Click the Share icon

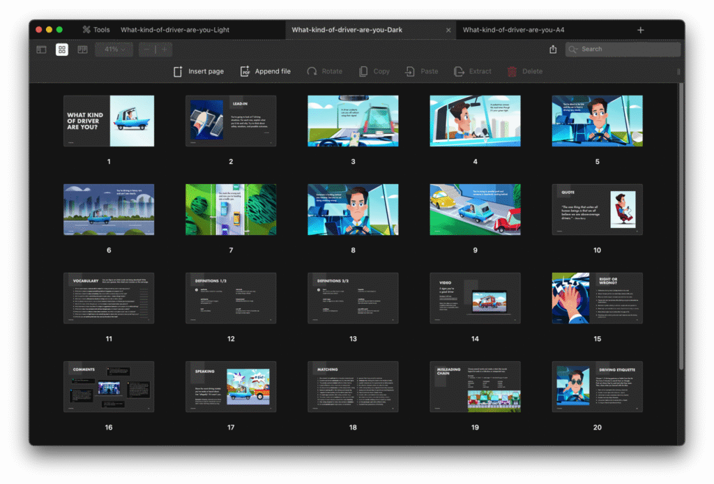click(x=553, y=50)
